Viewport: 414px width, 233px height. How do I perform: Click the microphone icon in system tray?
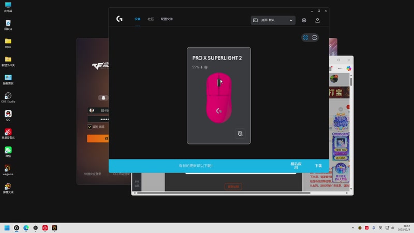pyautogui.click(x=374, y=228)
